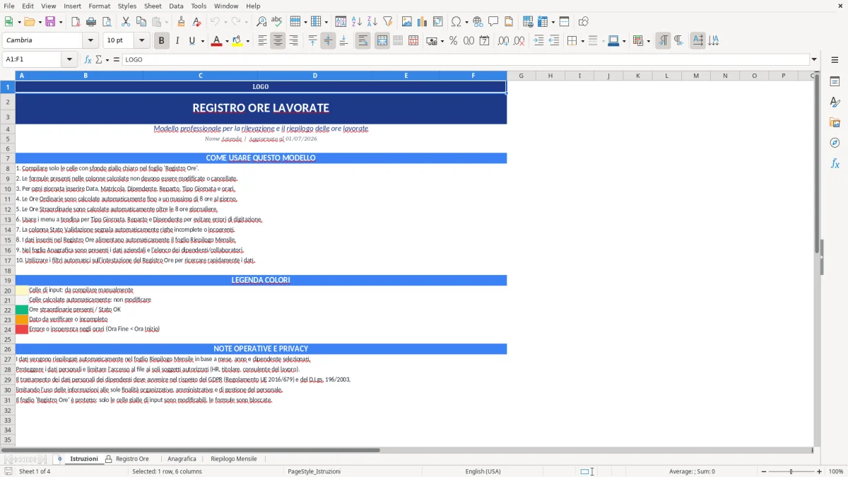Image resolution: width=848 pixels, height=477 pixels.
Task: Toggle Italic formatting
Action: tap(177, 41)
